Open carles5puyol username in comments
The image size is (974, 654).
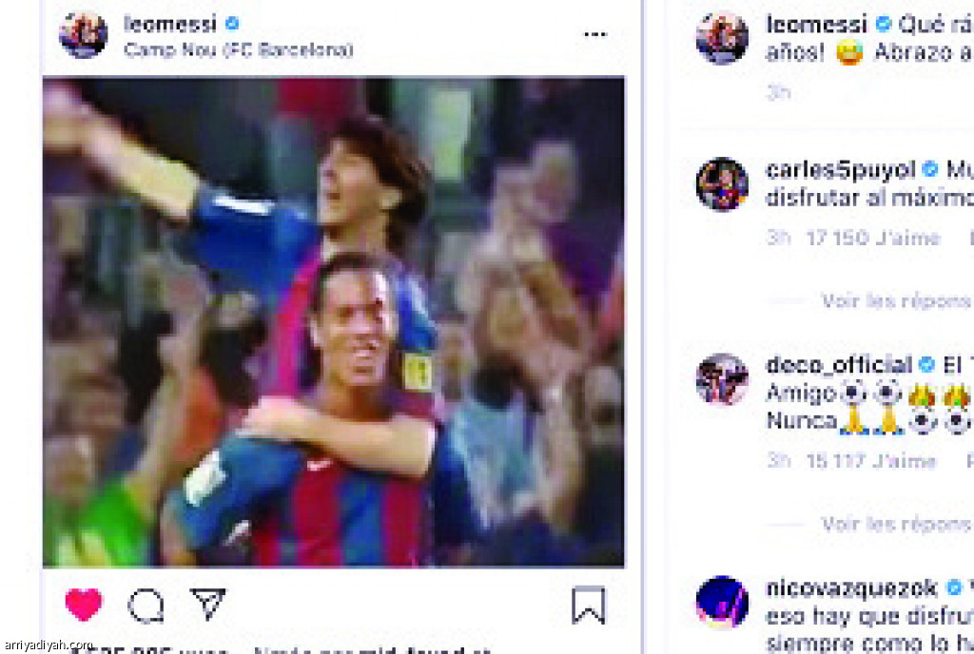(x=841, y=169)
